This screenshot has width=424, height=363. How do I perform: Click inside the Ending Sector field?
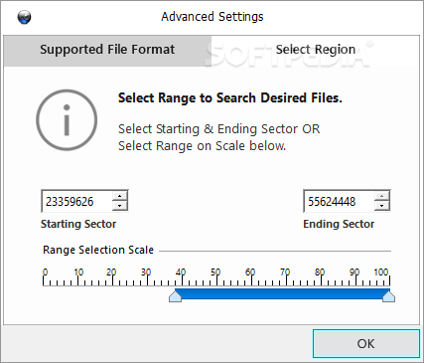[340, 201]
